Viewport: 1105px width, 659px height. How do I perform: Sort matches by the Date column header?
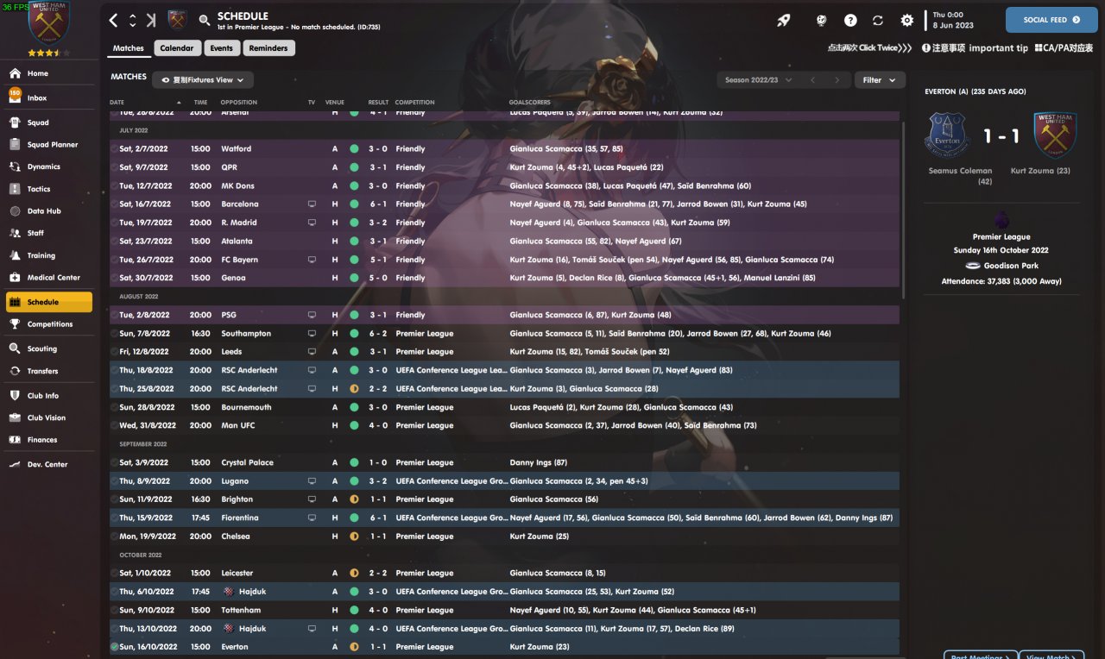pyautogui.click(x=117, y=103)
